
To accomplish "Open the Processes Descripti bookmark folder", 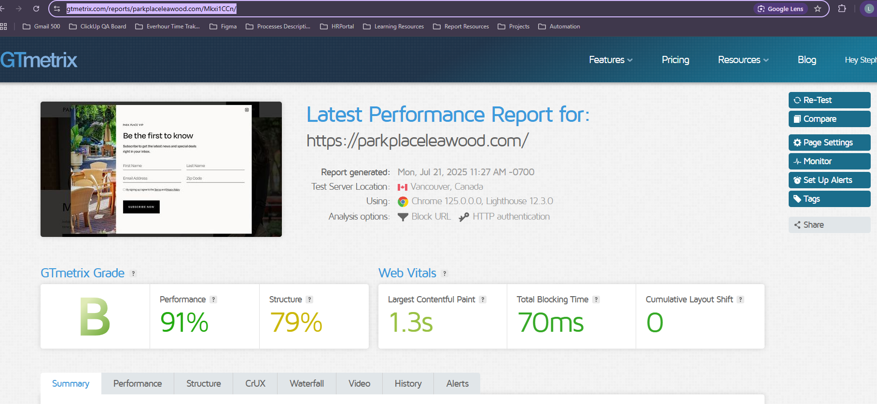I will pos(278,26).
